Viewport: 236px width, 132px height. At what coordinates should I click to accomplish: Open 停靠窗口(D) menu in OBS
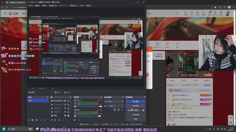pos(53,6)
